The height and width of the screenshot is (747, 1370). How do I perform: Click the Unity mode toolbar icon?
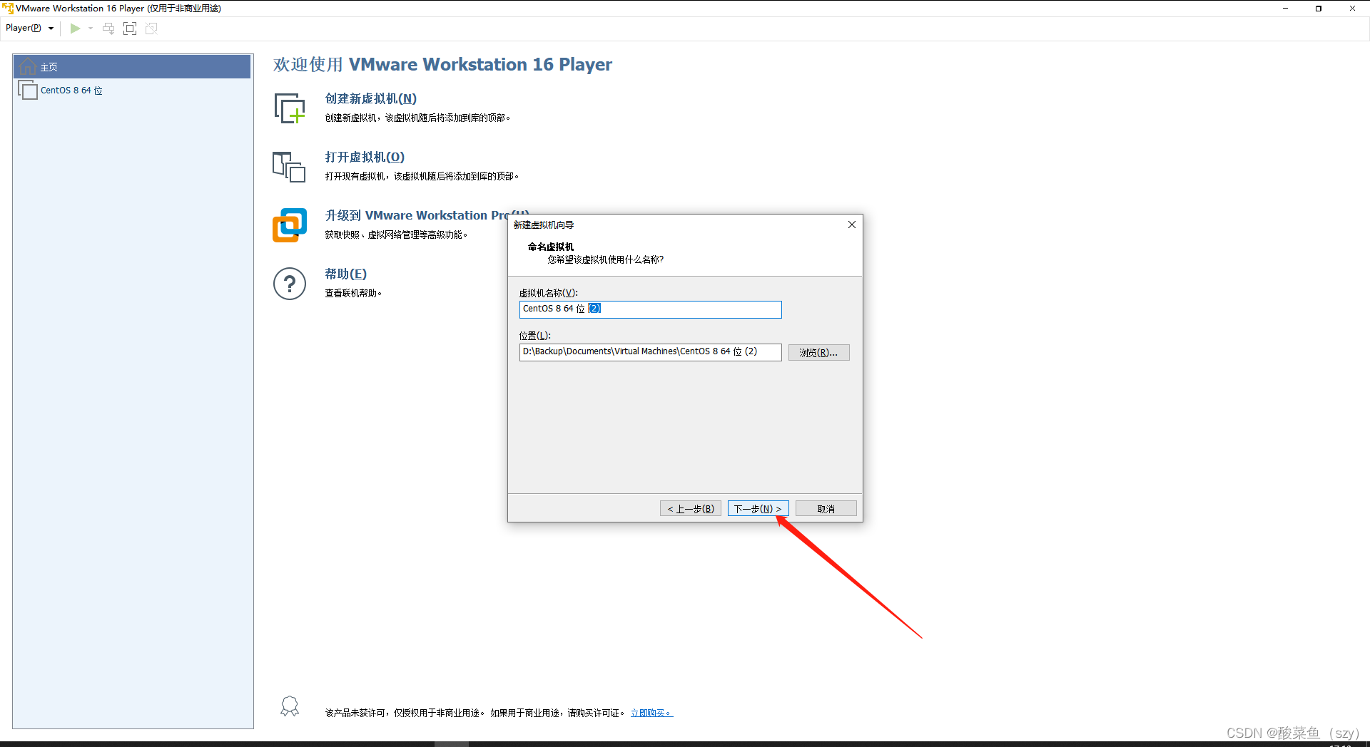151,29
